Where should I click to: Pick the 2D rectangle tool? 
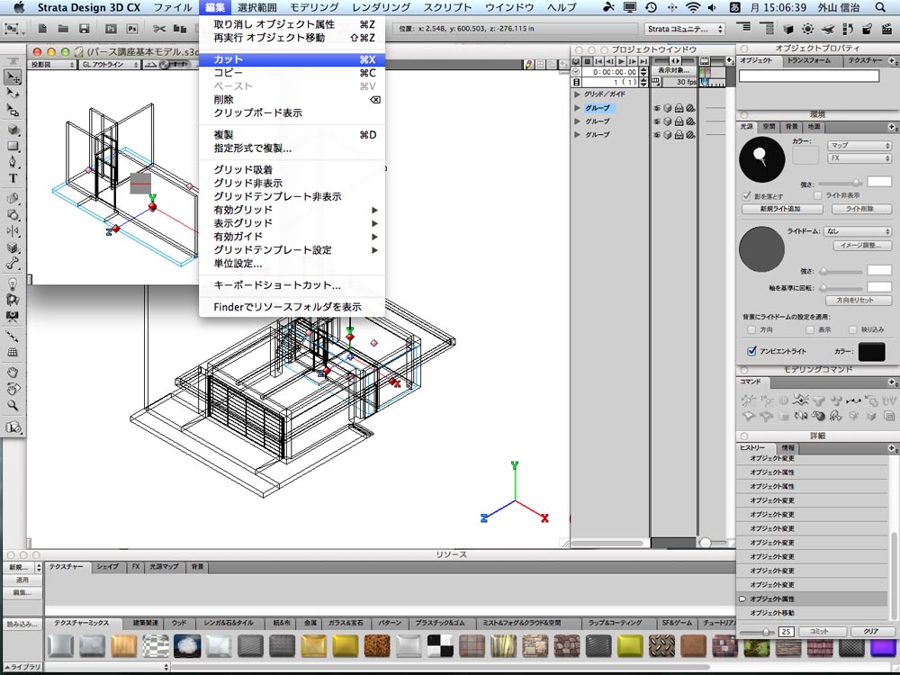click(13, 146)
